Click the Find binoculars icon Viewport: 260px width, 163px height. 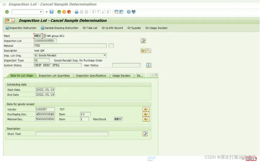tap(81, 12)
